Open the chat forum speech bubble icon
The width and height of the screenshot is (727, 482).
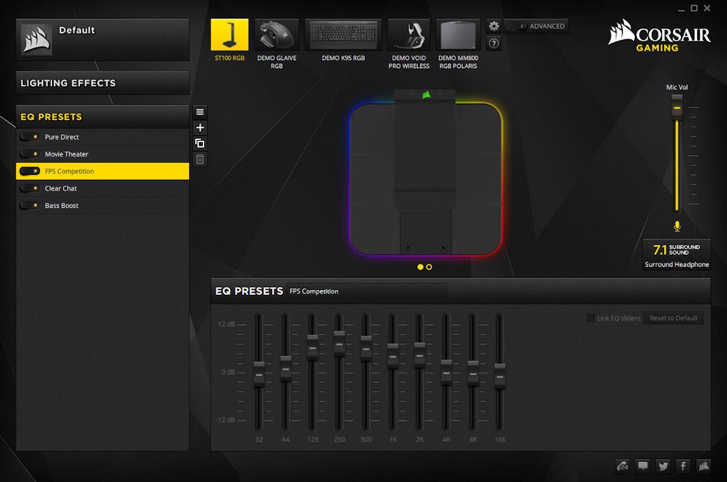(643, 466)
